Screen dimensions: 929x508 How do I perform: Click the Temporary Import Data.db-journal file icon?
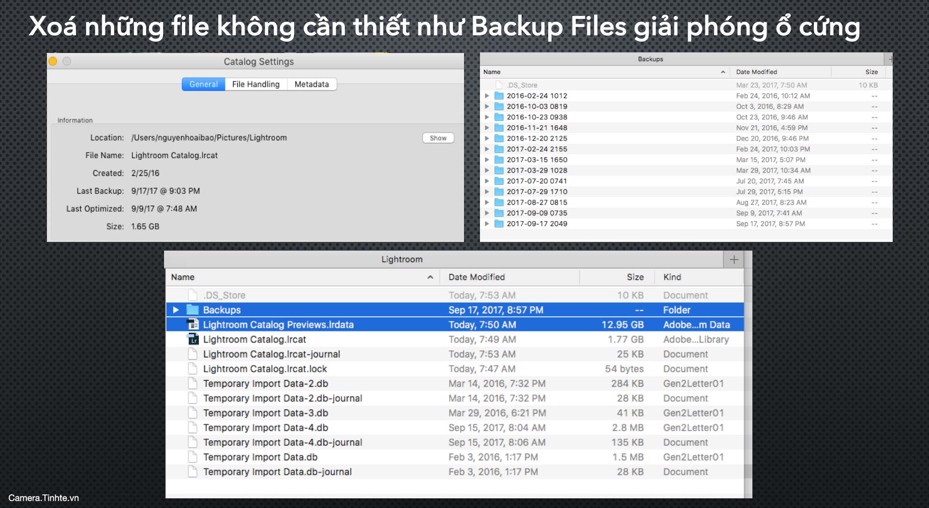pos(193,472)
